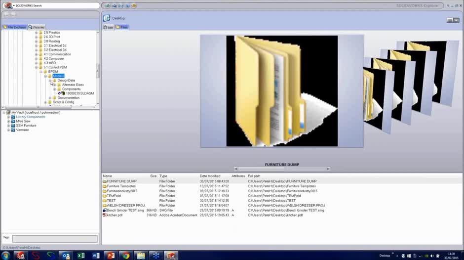Collapse the EPDM folder tree node
464x260 pixels.
click(x=41, y=72)
